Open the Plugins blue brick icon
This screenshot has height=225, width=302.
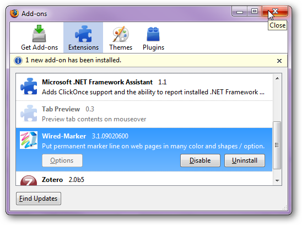[x=153, y=34]
